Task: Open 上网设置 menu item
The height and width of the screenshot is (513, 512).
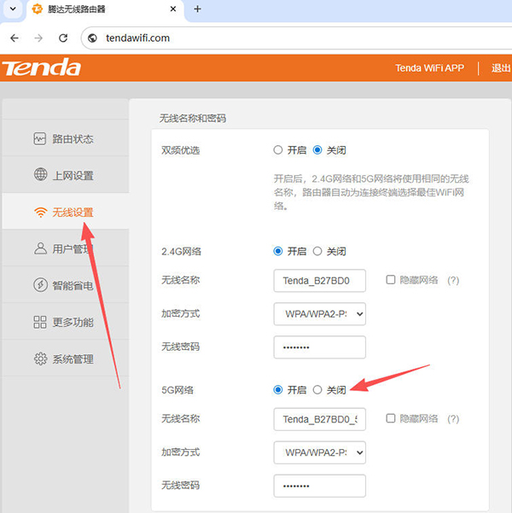Action: [66, 175]
